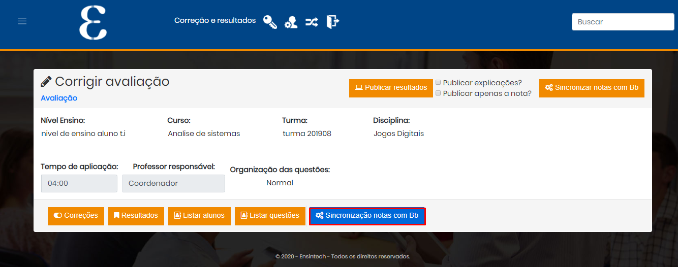Click the Professor responsável field

174,183
